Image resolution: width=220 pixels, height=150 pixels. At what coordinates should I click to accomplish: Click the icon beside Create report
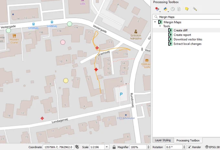tap(170, 35)
